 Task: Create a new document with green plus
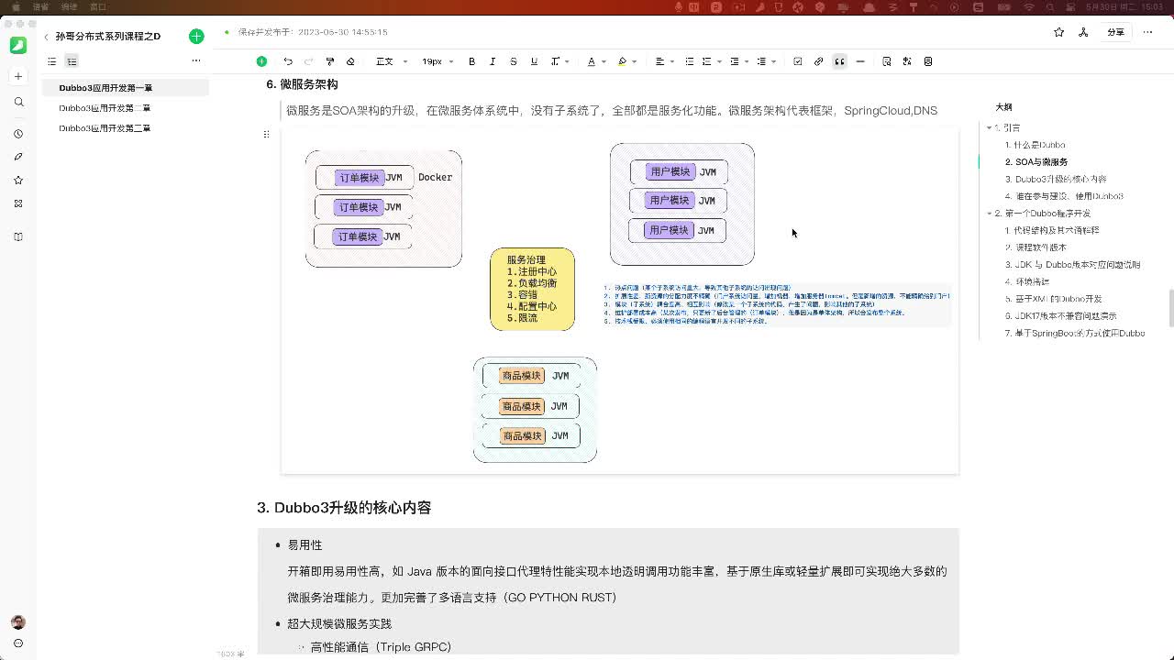click(x=196, y=37)
